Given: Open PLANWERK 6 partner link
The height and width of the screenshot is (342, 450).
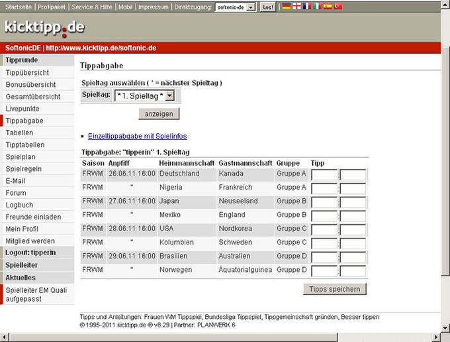Looking at the screenshot, I should 216,325.
